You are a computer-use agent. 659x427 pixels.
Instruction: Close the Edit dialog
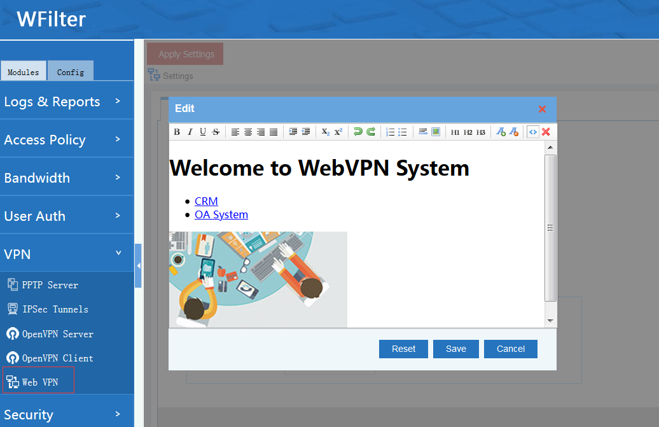[542, 109]
